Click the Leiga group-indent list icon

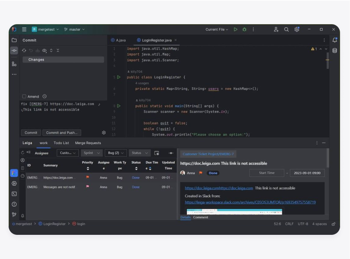[28, 152]
